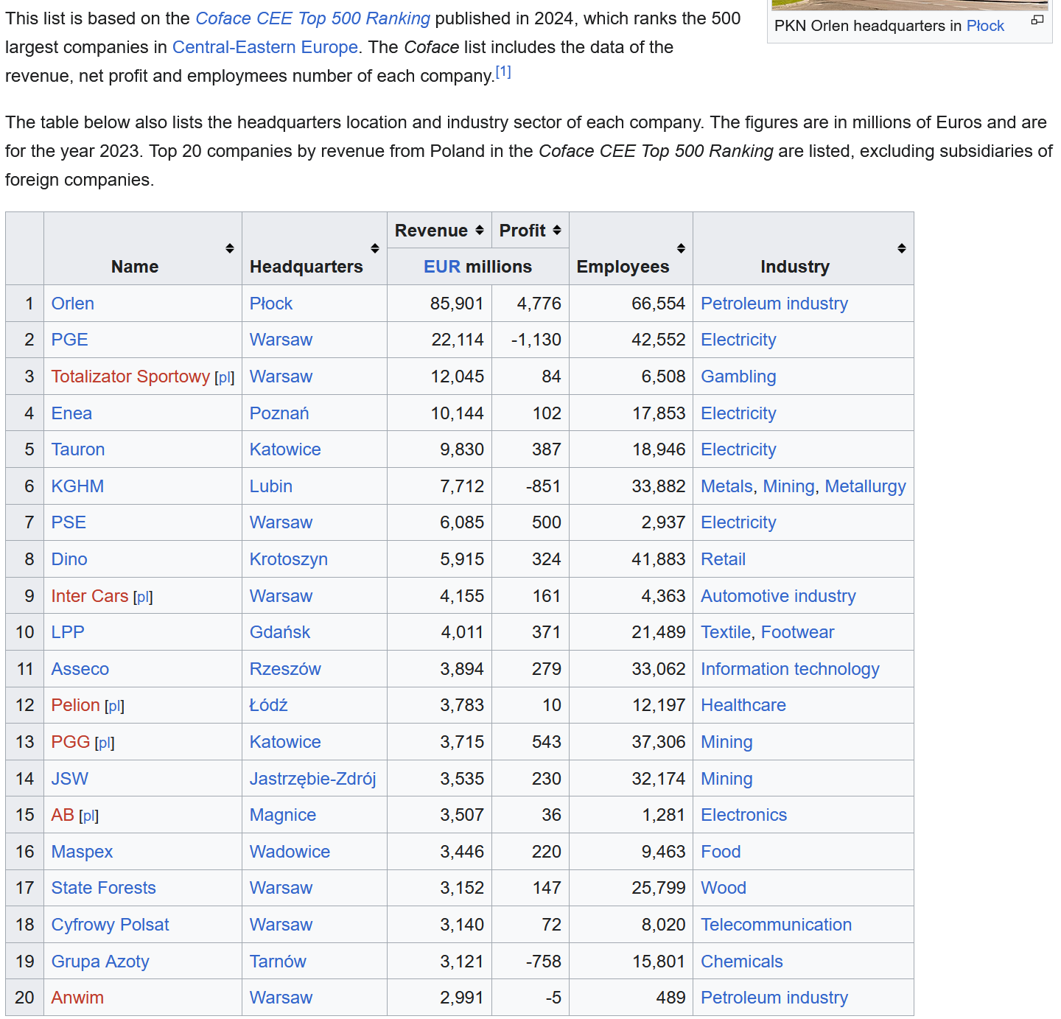Open the red Inter Cars link
Screen dimensions: 1061x1019
90,596
